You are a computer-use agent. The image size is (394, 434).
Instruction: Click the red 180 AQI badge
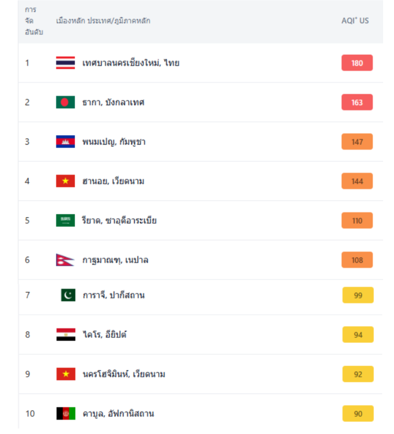(357, 63)
